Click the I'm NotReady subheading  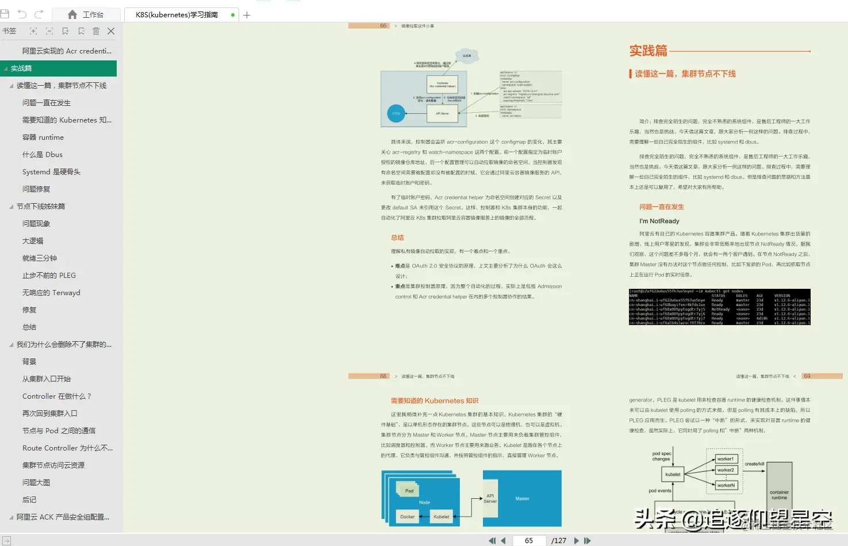(659, 222)
